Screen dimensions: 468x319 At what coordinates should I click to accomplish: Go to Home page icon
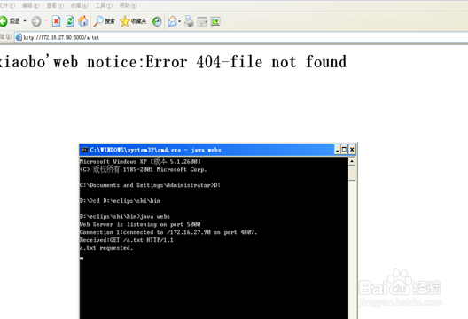pos(83,21)
